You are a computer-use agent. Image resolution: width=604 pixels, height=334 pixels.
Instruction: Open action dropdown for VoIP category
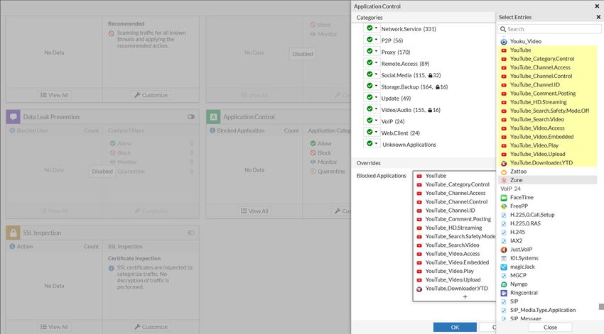click(372, 121)
